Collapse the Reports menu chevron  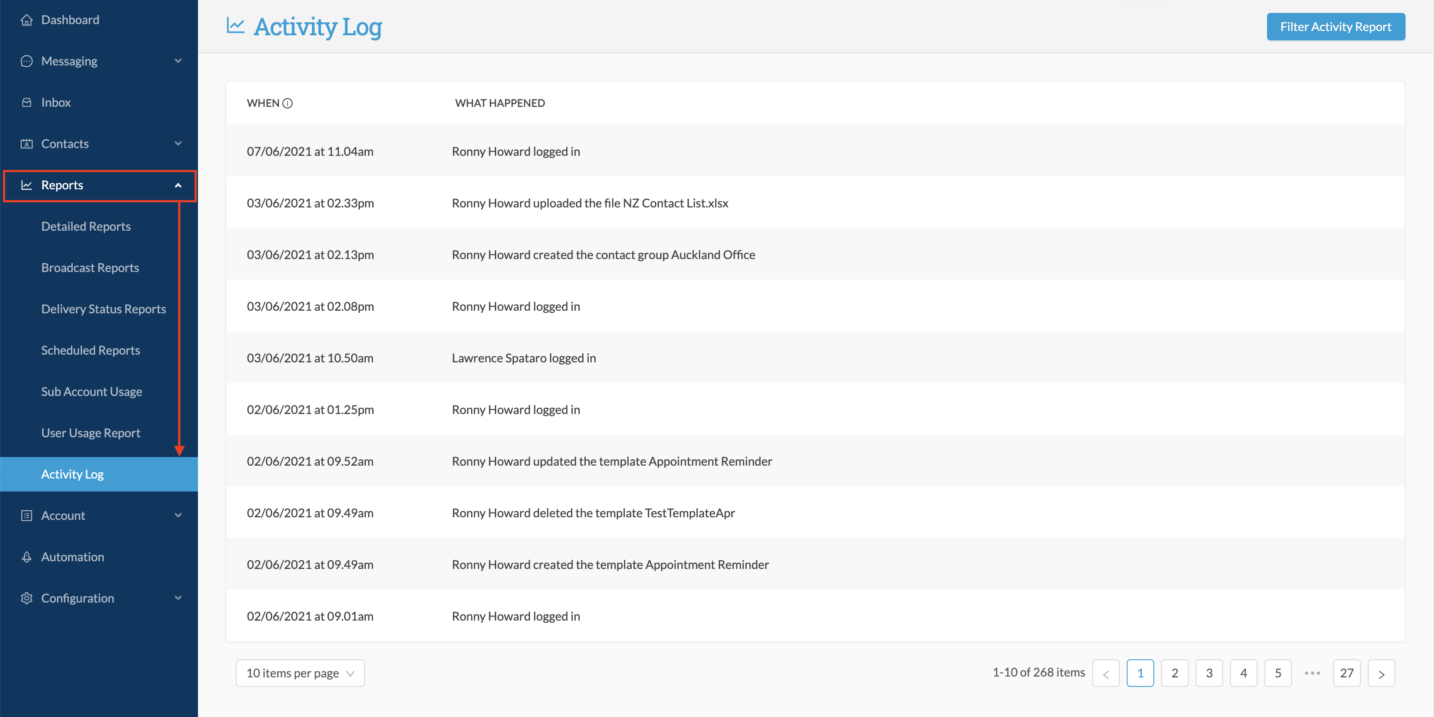(178, 185)
